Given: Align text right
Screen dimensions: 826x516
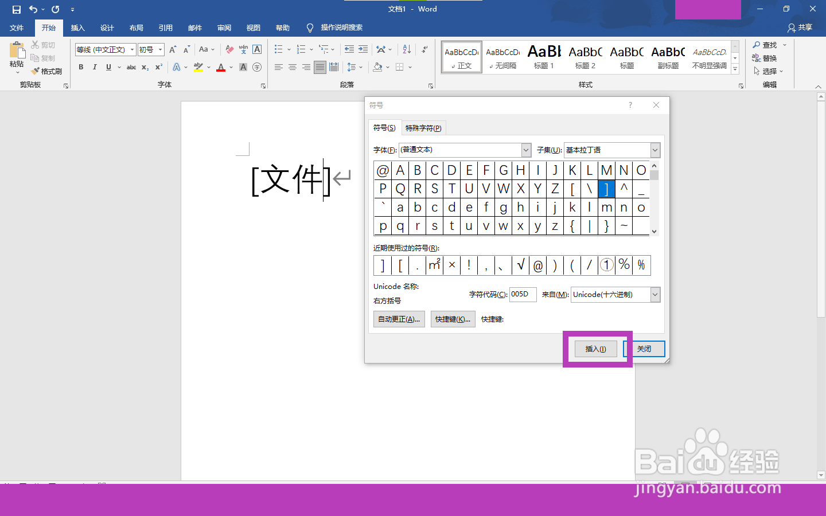Looking at the screenshot, I should (306, 67).
